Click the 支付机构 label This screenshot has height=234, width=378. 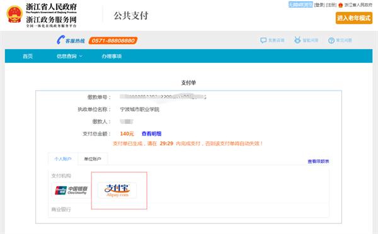pyautogui.click(x=61, y=175)
